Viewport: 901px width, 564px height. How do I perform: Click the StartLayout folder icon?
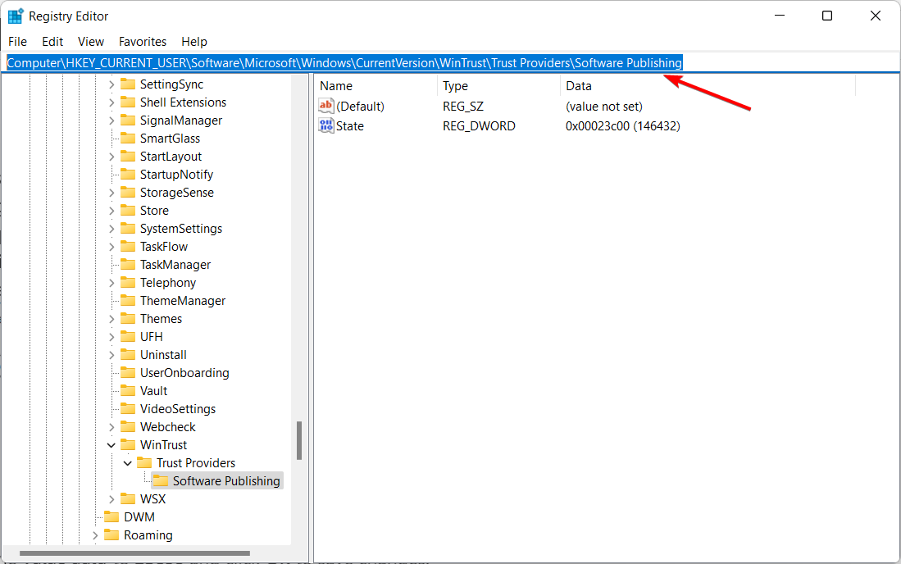(128, 157)
